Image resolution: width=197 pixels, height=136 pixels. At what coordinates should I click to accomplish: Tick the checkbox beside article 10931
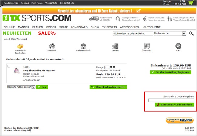pyautogui.click(x=9, y=66)
